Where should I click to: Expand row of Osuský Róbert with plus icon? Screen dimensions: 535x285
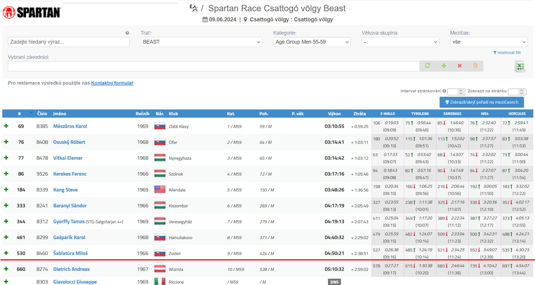6,142
